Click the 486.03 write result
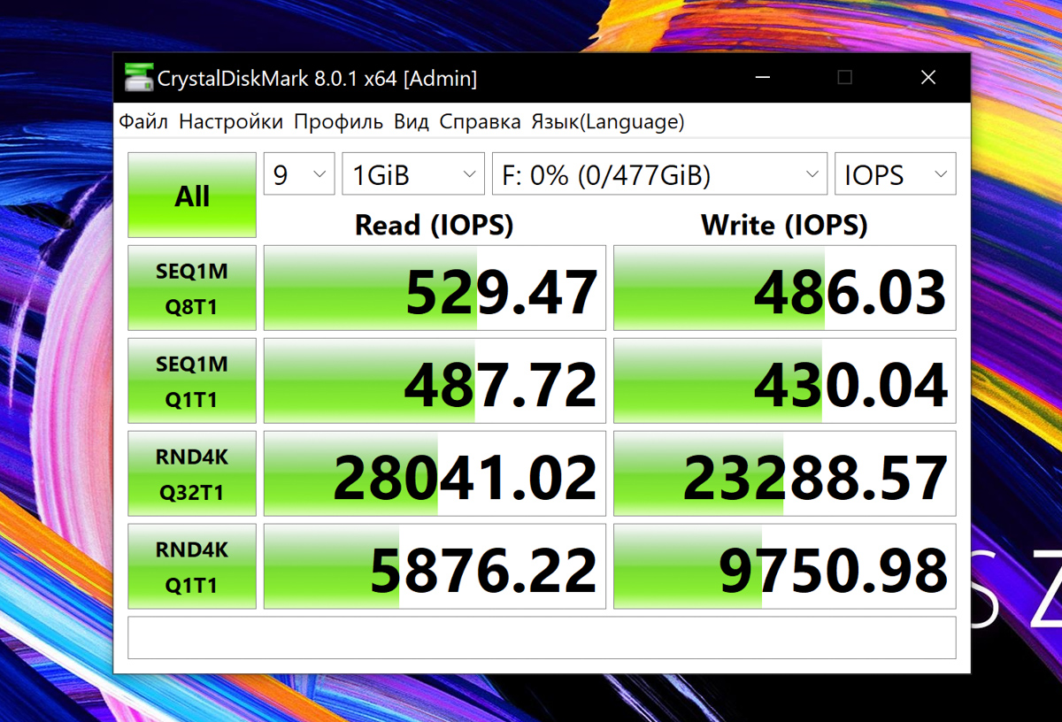Viewport: 1062px width, 722px height. point(784,288)
